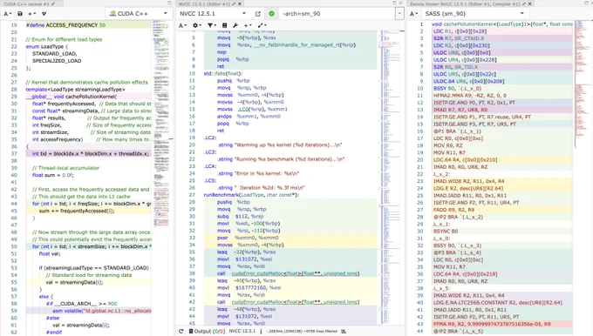The image size is (593, 336).
Task: Click 'ULDC.64 UR6, c[0x0][0x208]' SASS line
Action: click(469, 81)
